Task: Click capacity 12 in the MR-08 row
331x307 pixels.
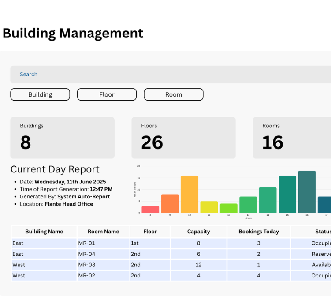Action: pyautogui.click(x=199, y=265)
